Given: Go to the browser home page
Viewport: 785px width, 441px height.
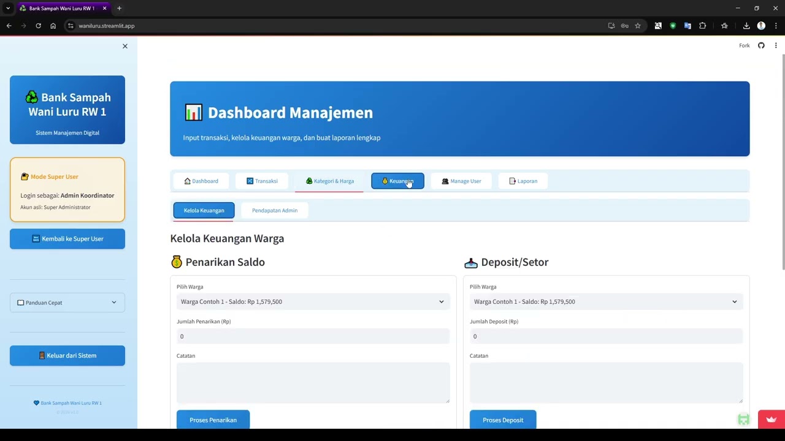Looking at the screenshot, I should point(53,26).
